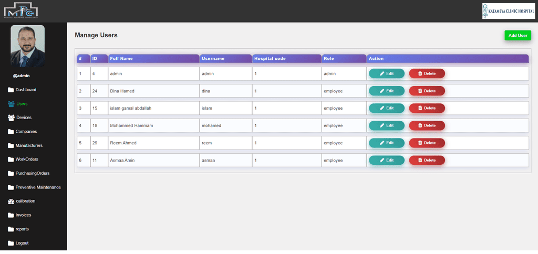Screen dimensions: 538x254
Task: Open the Manufacturers menu item
Action: click(x=28, y=145)
